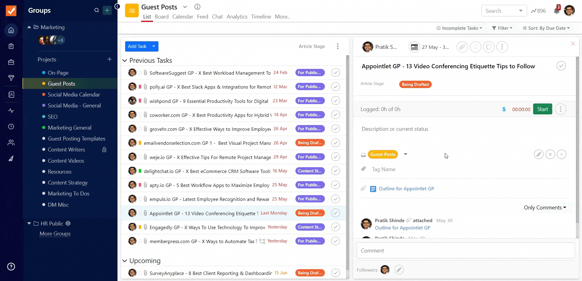Click the notification bell icon
Image resolution: width=582 pixels, height=281 pixels.
[x=556, y=11]
